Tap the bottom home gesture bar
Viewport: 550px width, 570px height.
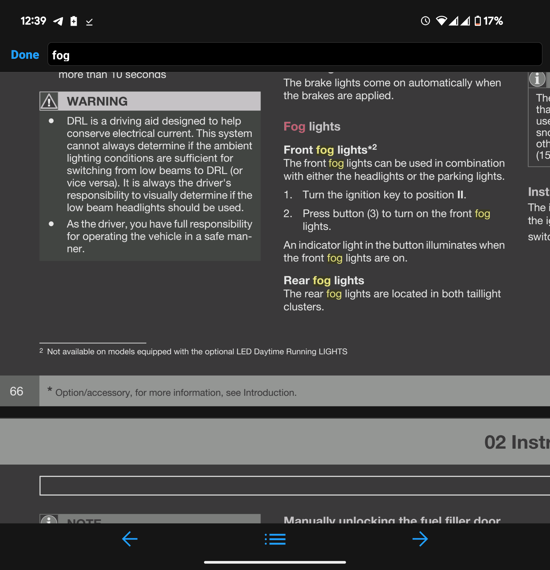tap(275, 562)
